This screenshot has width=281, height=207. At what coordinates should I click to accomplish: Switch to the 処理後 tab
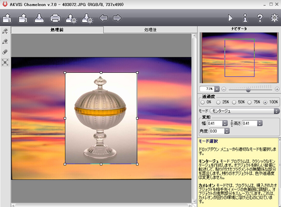(x=150, y=30)
